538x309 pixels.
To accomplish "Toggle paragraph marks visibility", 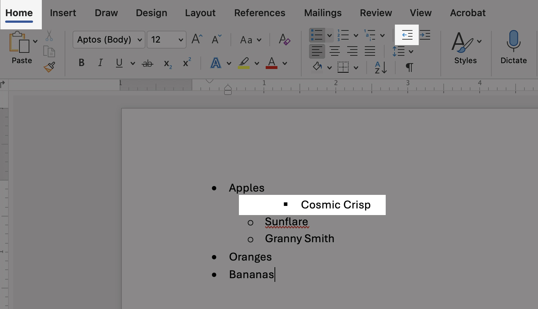I will pyautogui.click(x=409, y=68).
